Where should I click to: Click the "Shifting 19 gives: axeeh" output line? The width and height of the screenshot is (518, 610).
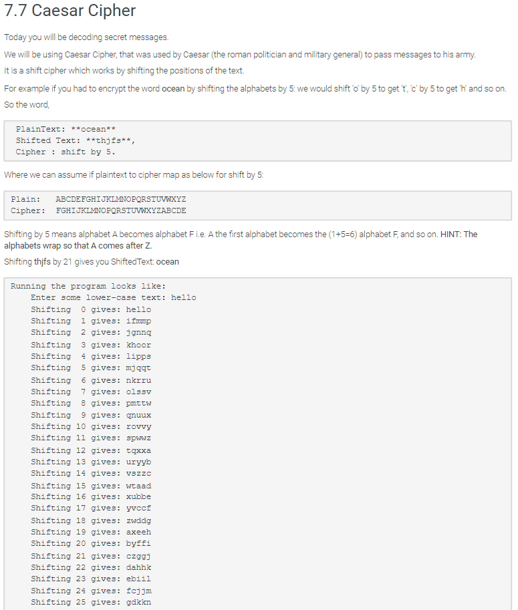point(91,532)
